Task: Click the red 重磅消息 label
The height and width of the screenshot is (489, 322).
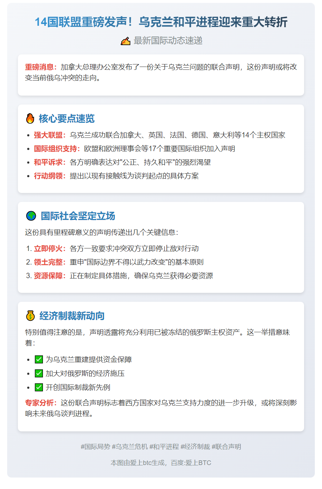Action: point(41,67)
